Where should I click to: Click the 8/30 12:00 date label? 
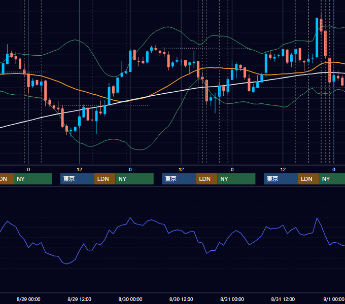[181, 299]
